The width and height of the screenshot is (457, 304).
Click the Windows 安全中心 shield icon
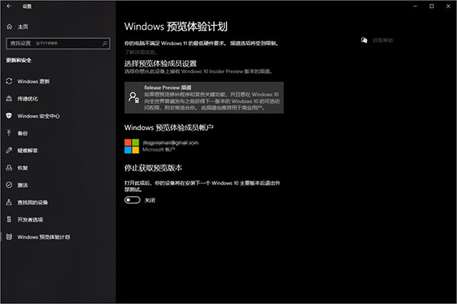point(9,116)
